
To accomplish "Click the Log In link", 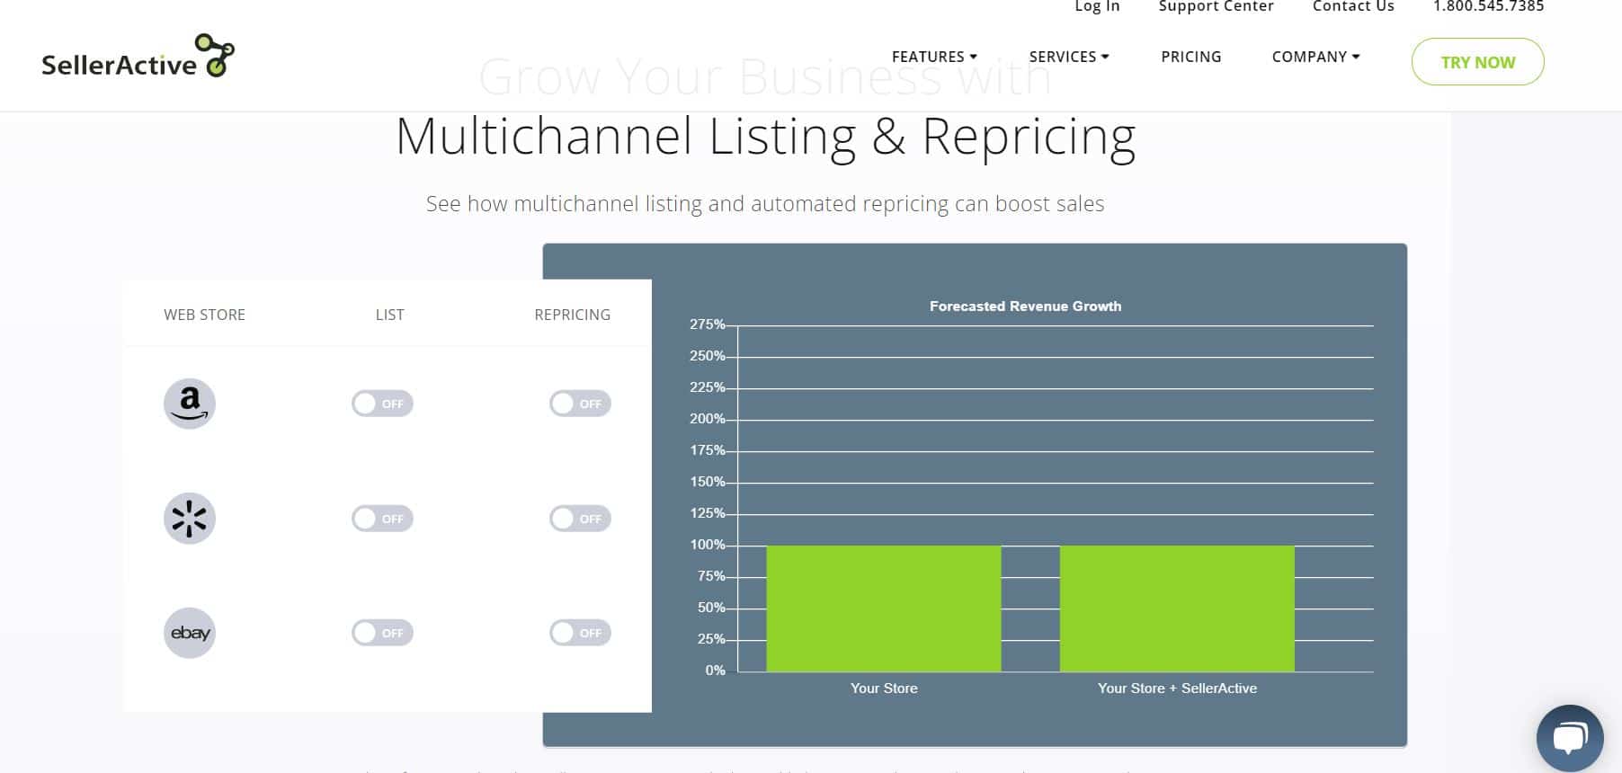I will tap(1097, 6).
